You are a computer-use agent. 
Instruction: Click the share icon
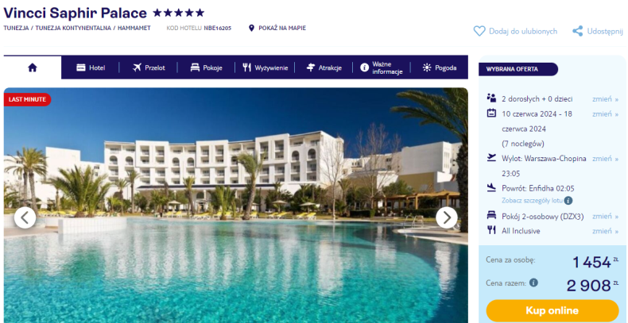(x=578, y=31)
